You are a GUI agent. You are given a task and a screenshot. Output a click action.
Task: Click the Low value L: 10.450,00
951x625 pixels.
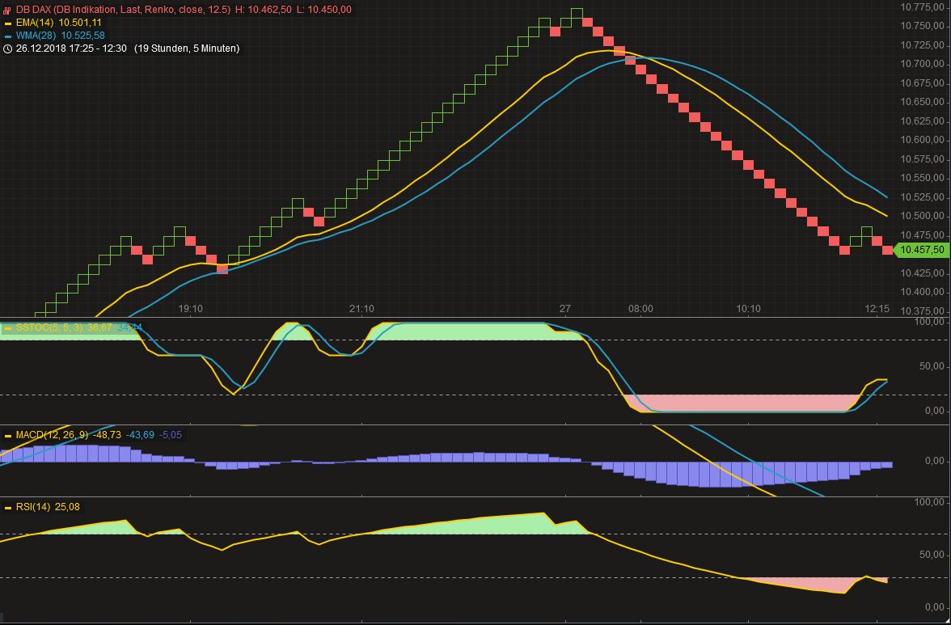click(x=323, y=10)
